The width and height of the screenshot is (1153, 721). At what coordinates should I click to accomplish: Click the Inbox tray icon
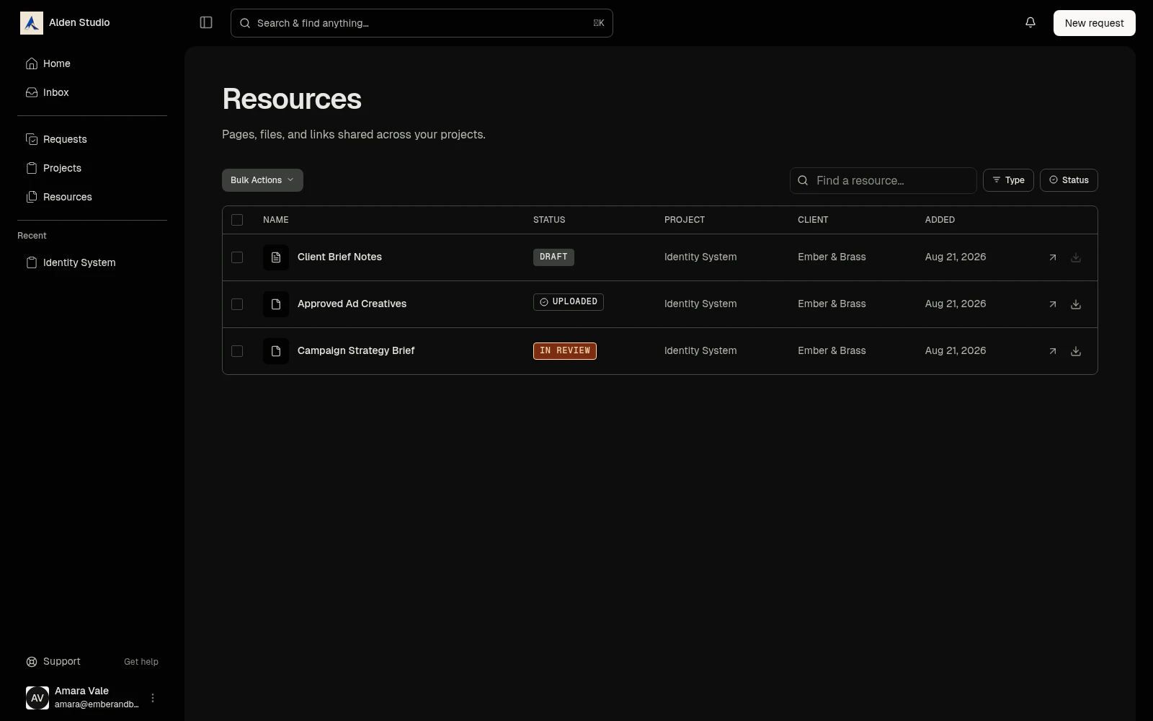click(32, 92)
